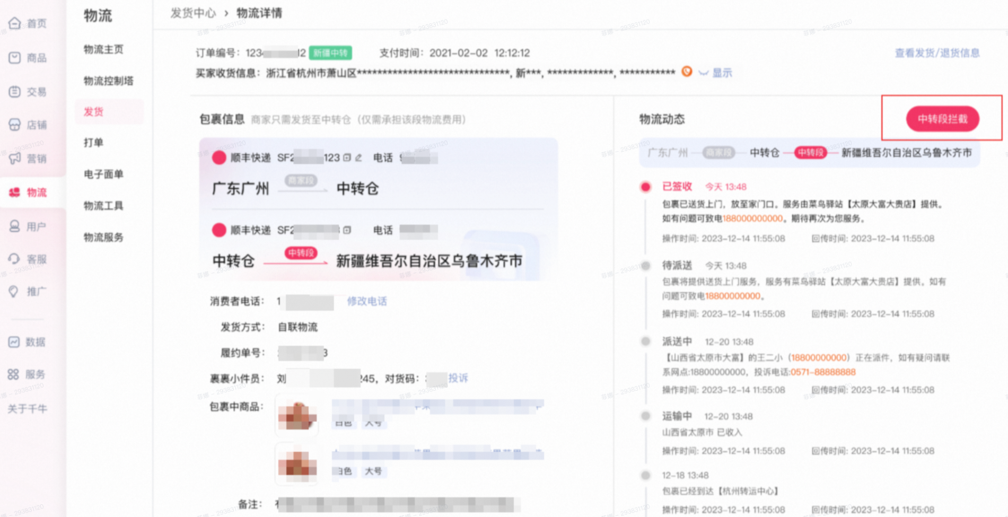Click eye icon to reveal buyer info

tap(704, 73)
